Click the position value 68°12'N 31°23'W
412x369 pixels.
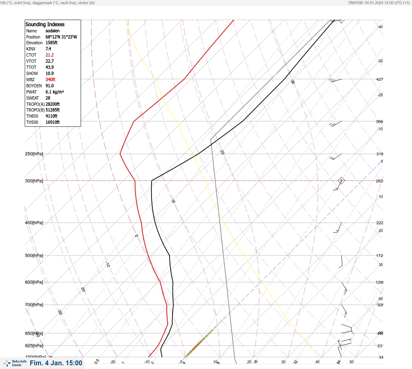[61, 37]
